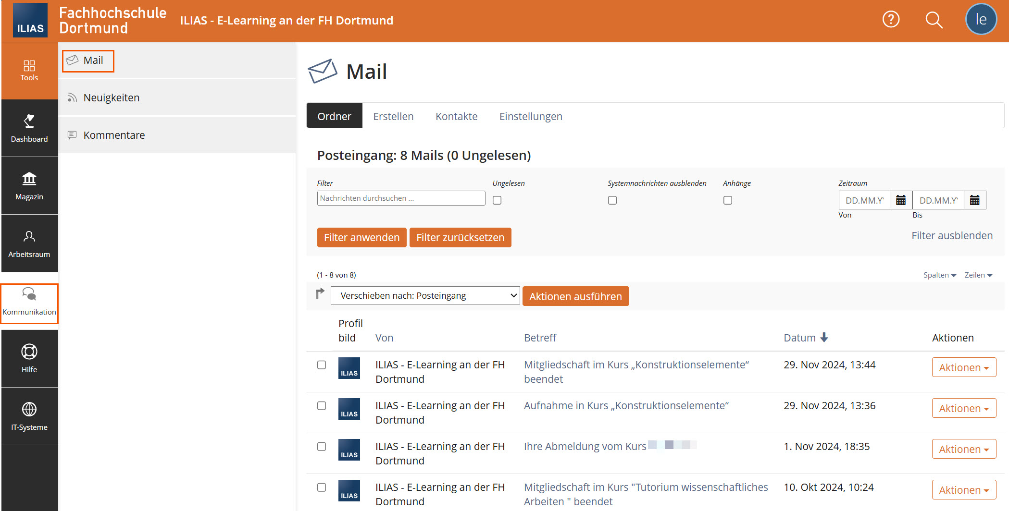
Task: Click Filter ausblenden link
Action: (952, 235)
